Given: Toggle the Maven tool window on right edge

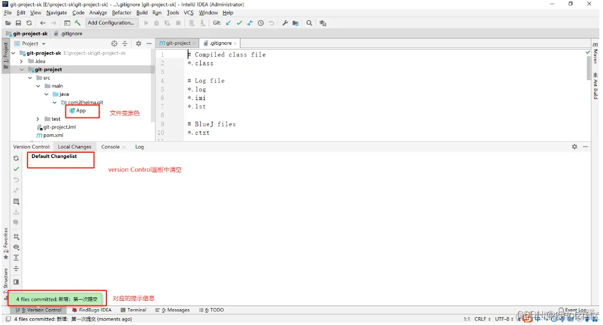Looking at the screenshot, I should click(x=595, y=53).
